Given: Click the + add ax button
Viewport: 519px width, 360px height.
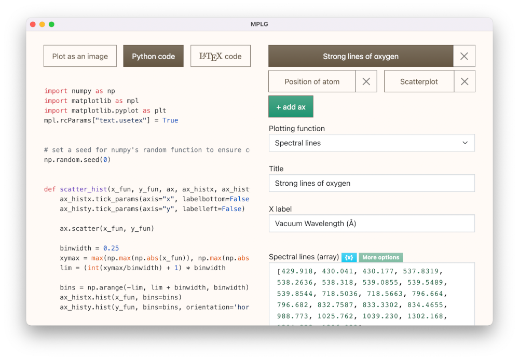Looking at the screenshot, I should (x=291, y=106).
